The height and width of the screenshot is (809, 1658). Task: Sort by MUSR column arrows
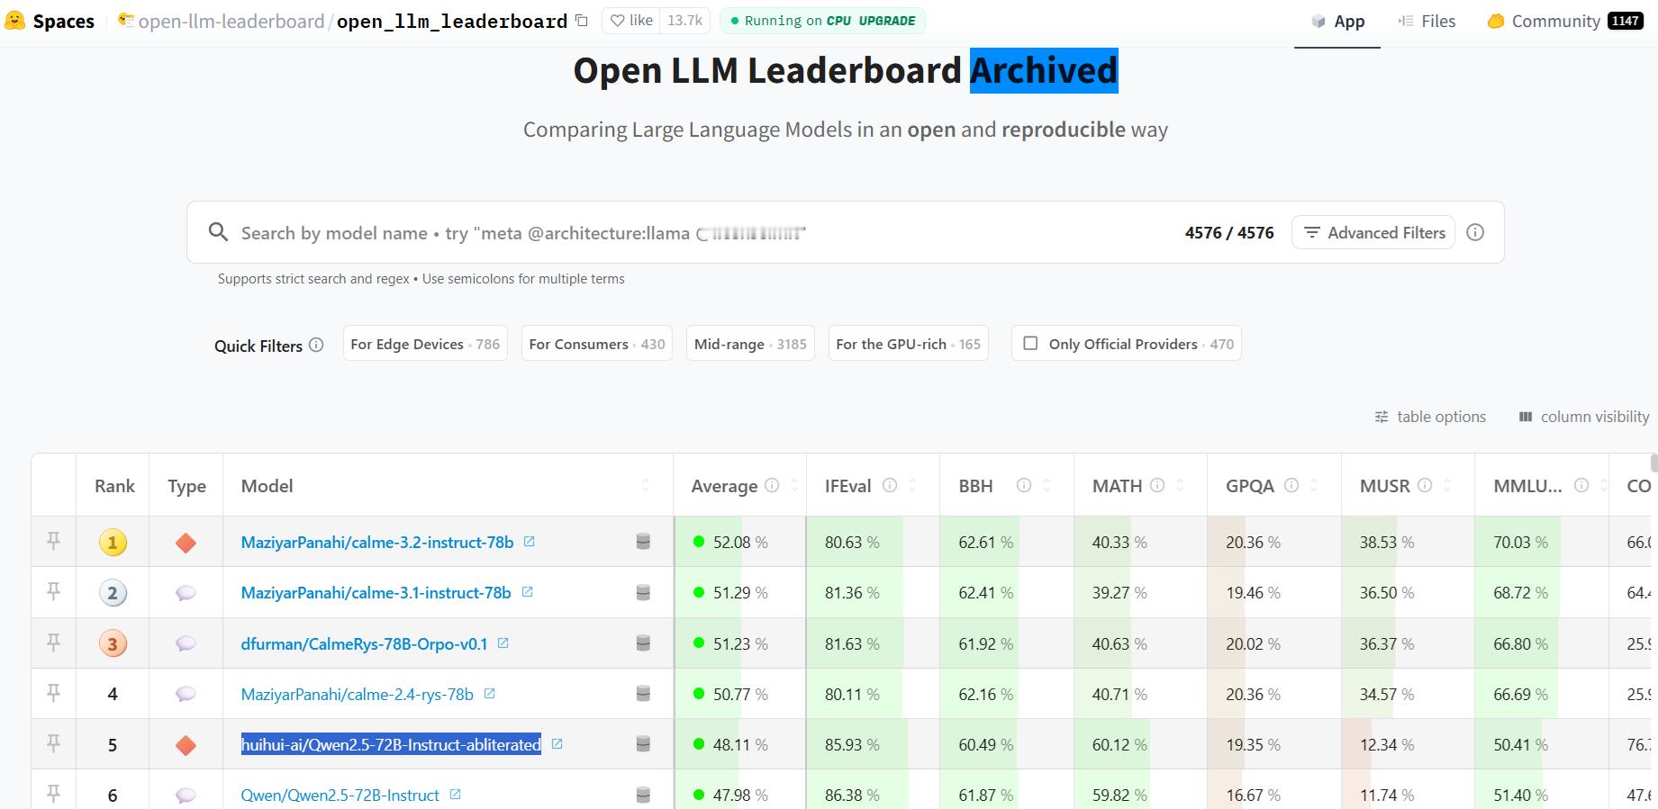[1447, 485]
